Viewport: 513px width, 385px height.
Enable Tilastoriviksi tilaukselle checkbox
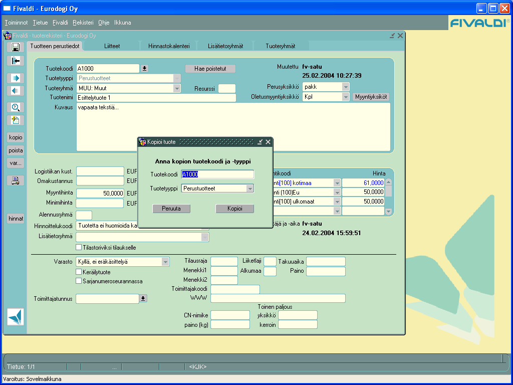coord(79,247)
